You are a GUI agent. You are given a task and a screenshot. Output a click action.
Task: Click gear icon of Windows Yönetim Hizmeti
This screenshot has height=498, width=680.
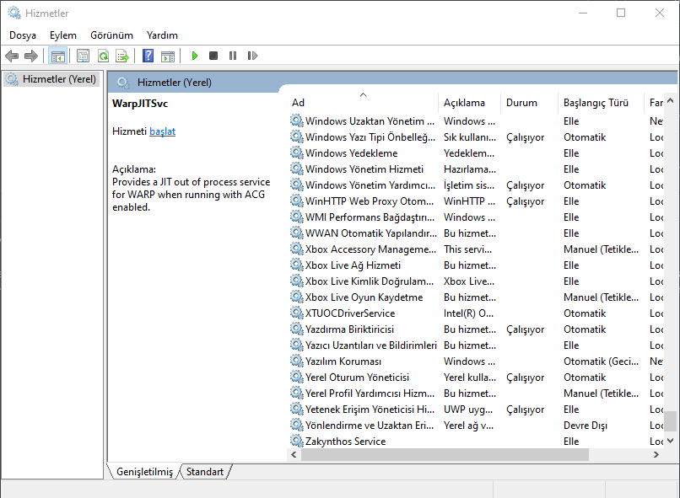[x=297, y=169]
